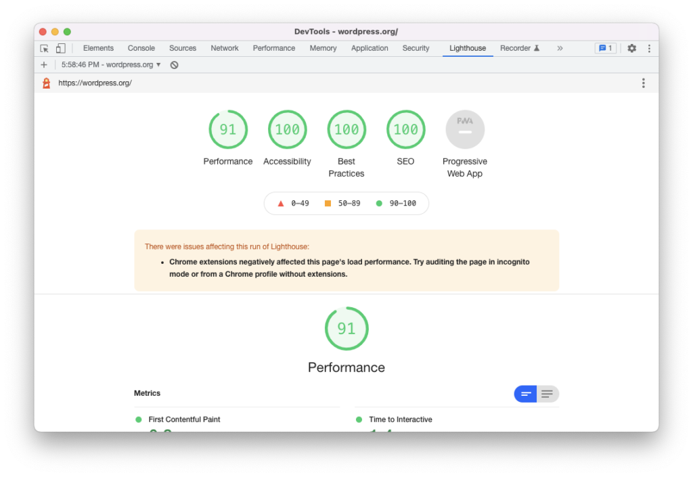Screen dimensions: 693x477
Task: Click the plus icon for new report
Action: point(44,65)
